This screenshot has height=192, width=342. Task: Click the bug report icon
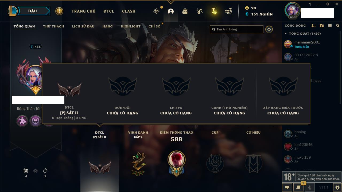click(337, 187)
